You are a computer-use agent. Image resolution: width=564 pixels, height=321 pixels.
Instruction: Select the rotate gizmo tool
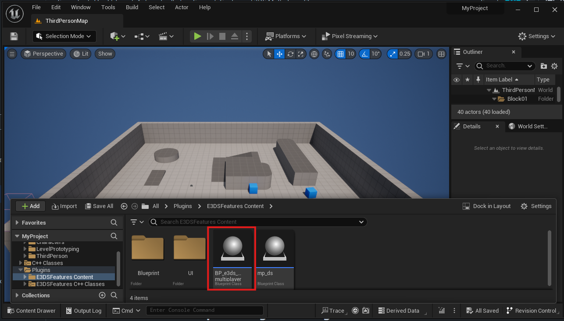coord(290,54)
